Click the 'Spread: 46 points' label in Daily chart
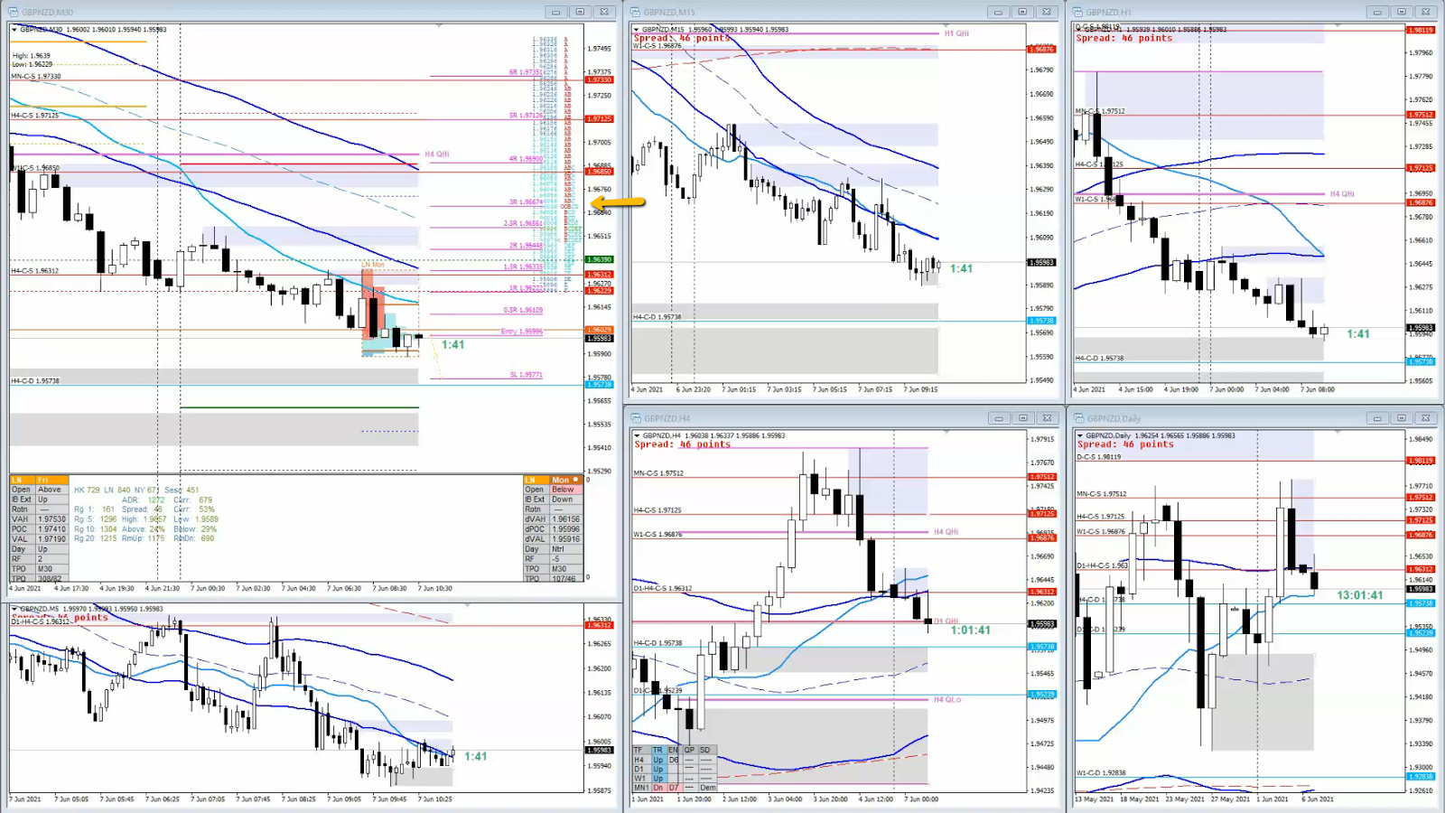The height and width of the screenshot is (813, 1445). (x=1125, y=444)
